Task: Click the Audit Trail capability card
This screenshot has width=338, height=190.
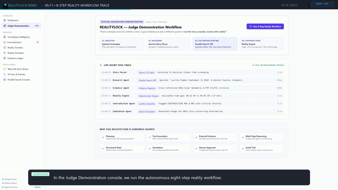Action: coord(262,148)
